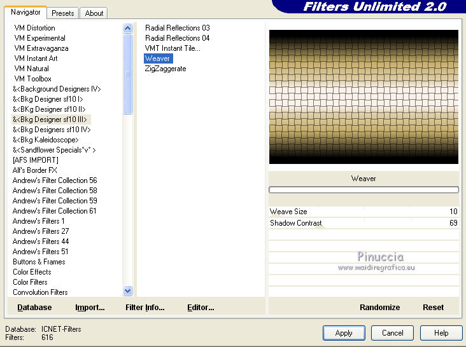Click the progress bar under Weaver title
This screenshot has width=466, height=347.
click(x=364, y=189)
